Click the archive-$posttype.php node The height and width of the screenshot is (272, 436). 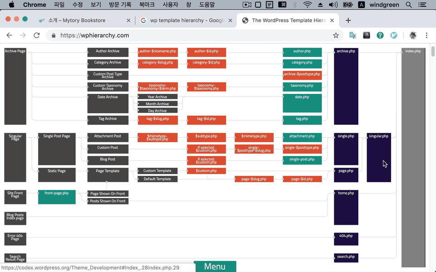click(x=302, y=75)
